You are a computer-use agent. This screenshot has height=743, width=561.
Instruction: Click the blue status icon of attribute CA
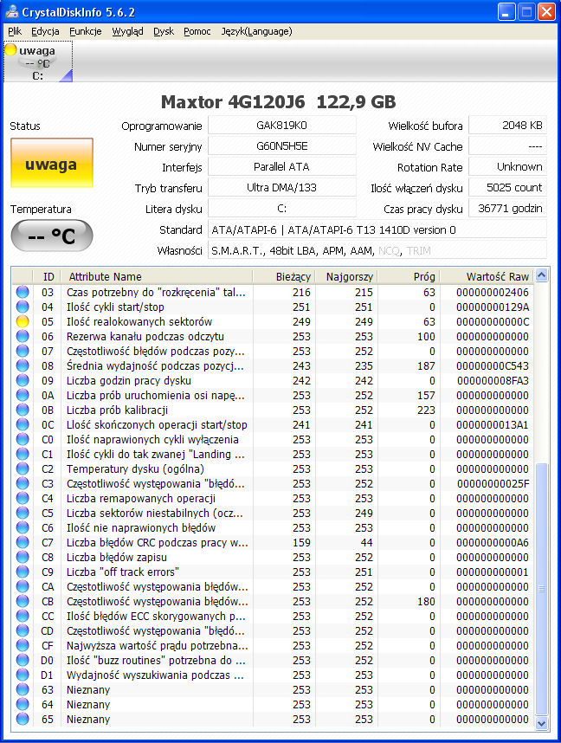23,586
